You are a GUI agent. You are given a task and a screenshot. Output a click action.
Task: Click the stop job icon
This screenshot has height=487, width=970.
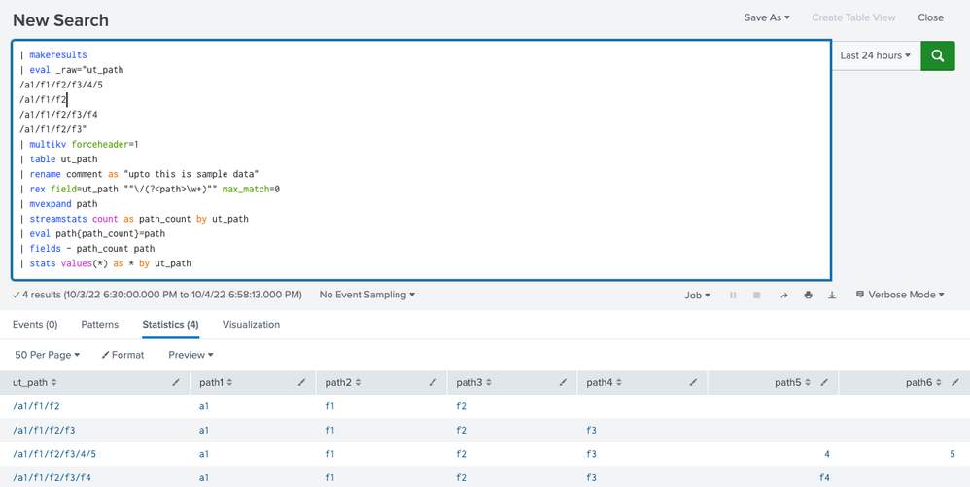point(757,295)
